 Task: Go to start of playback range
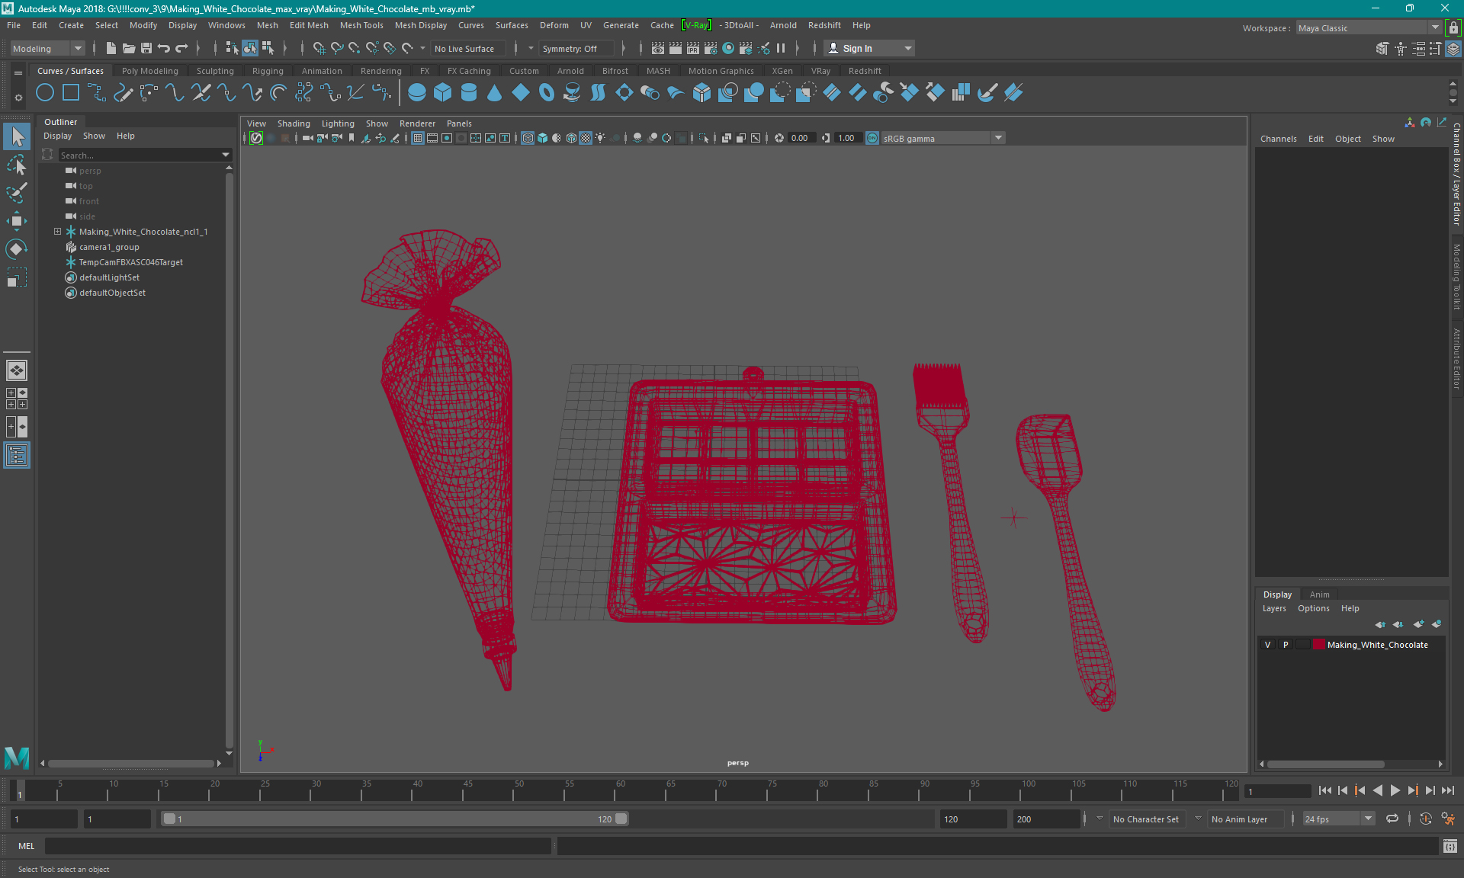[1325, 791]
